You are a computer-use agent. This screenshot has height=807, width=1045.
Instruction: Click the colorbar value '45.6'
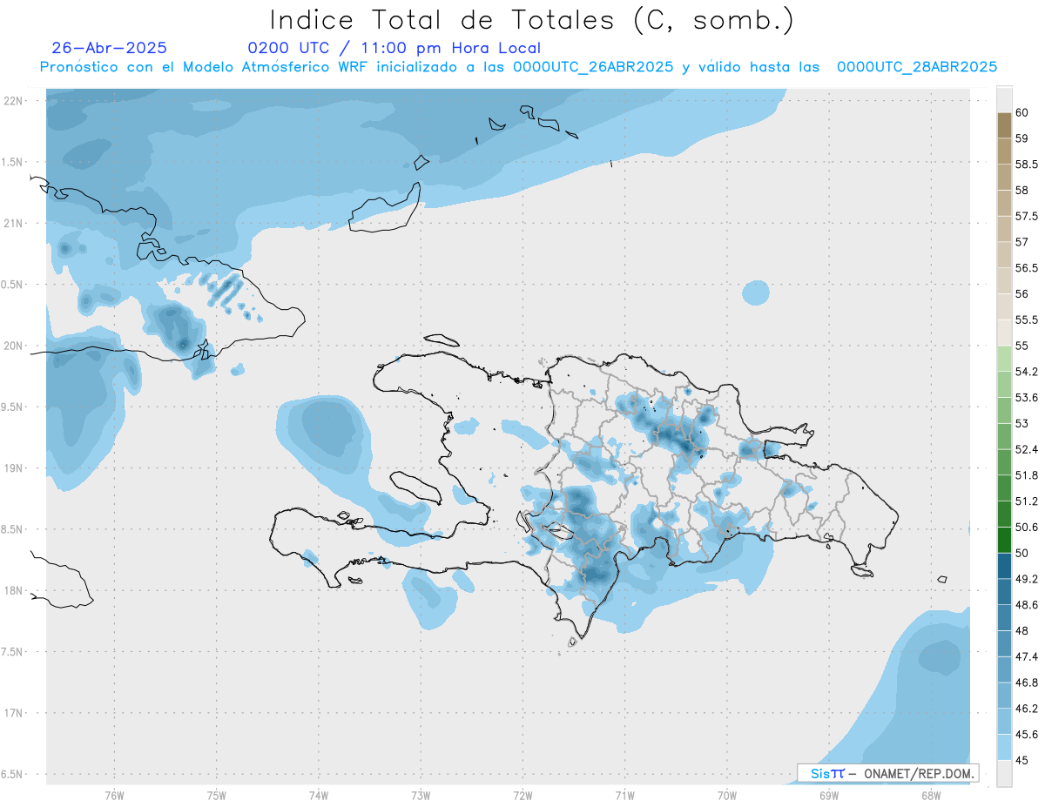point(1027,734)
